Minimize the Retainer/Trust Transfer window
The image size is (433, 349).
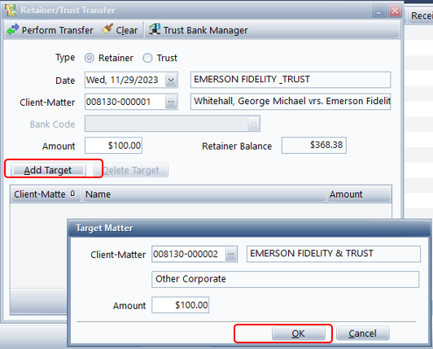(379, 11)
